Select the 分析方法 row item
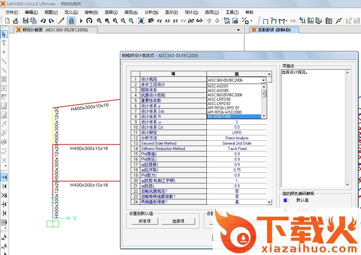Screen dimensions: 361x255 (x=173, y=138)
